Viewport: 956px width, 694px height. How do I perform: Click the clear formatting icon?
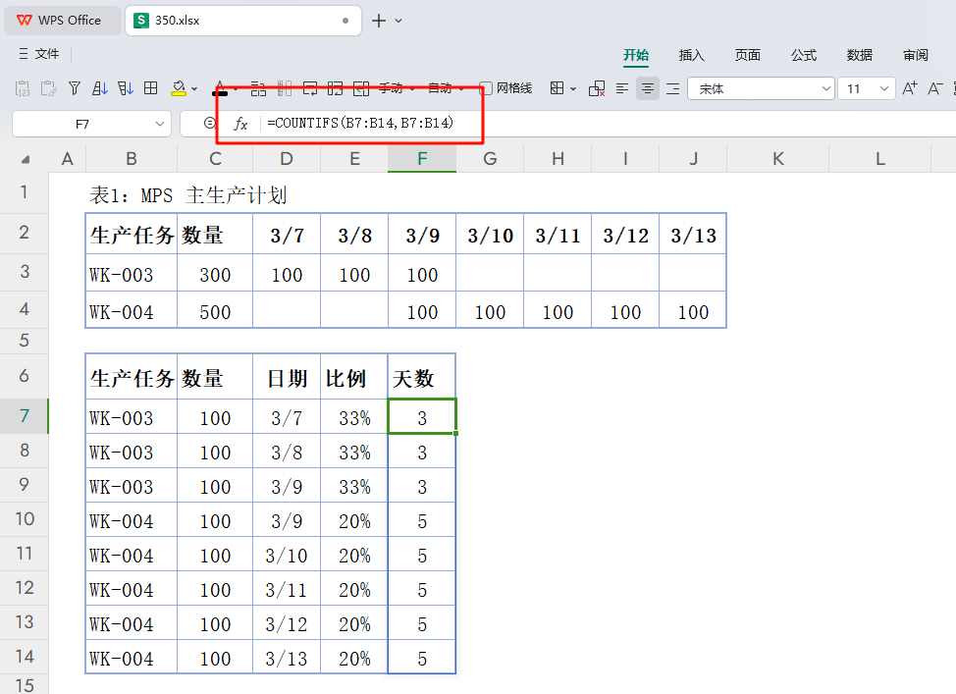pos(597,89)
